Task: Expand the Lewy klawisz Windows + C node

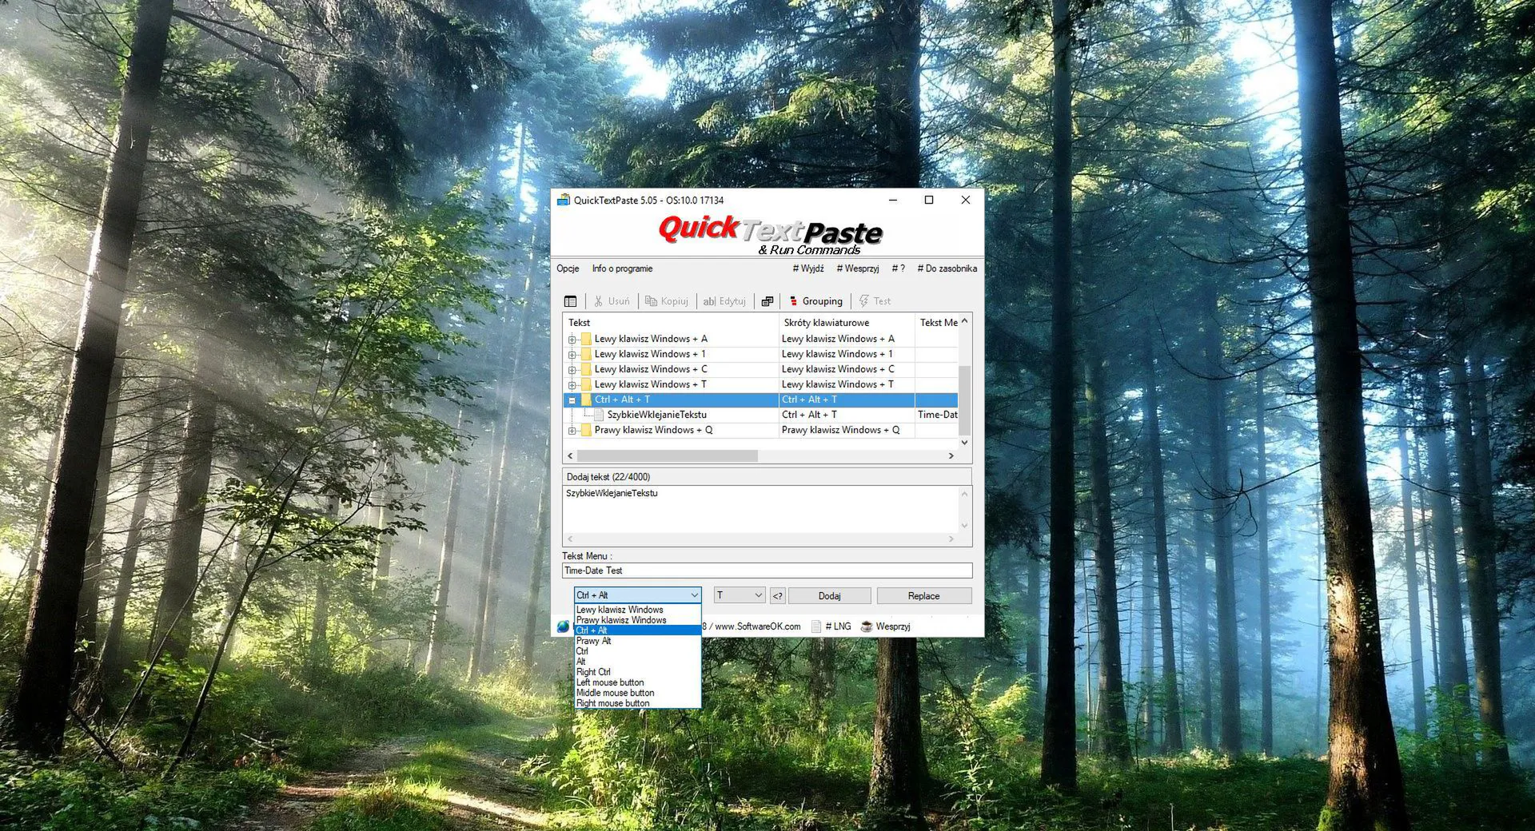Action: coord(572,369)
